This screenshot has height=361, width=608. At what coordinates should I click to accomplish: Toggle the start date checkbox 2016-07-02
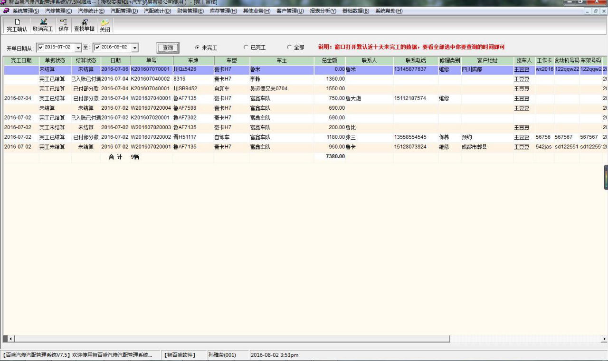click(40, 47)
